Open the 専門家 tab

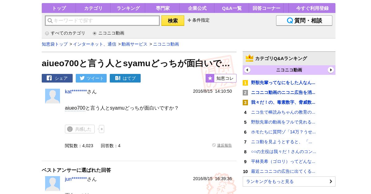[163, 8]
